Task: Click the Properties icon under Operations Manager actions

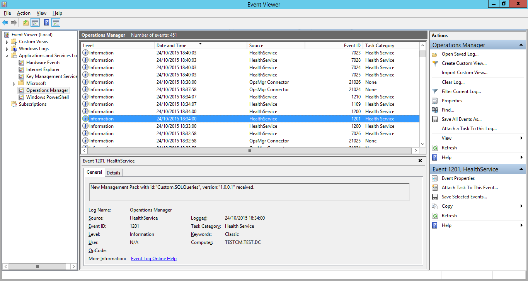Action: coord(435,101)
